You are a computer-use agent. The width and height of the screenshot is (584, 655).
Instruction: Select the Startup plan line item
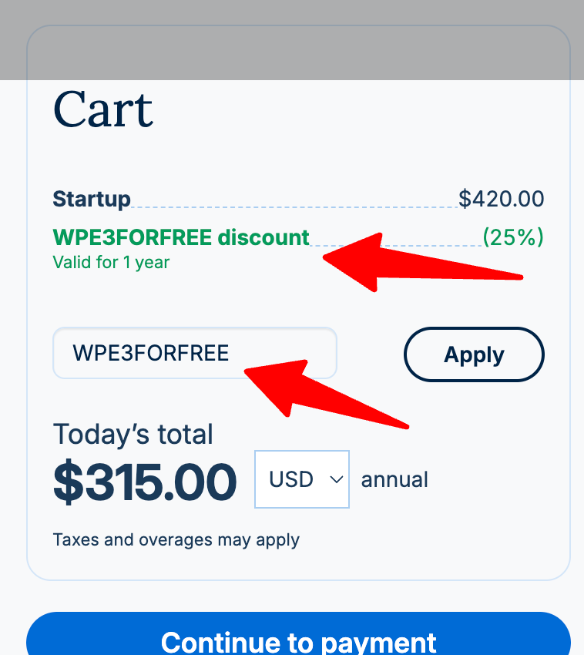[92, 199]
